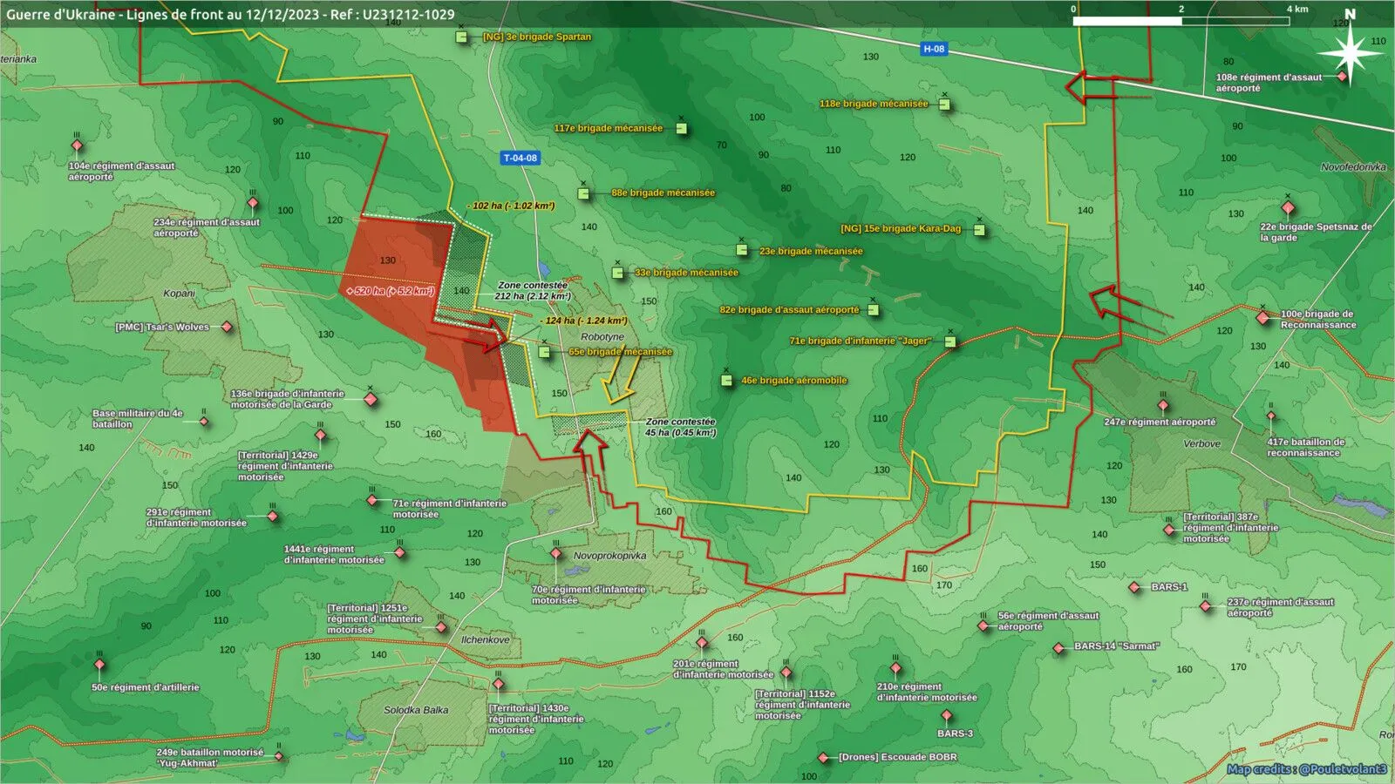Select the 88e brigade mécanisée marker

click(x=584, y=193)
